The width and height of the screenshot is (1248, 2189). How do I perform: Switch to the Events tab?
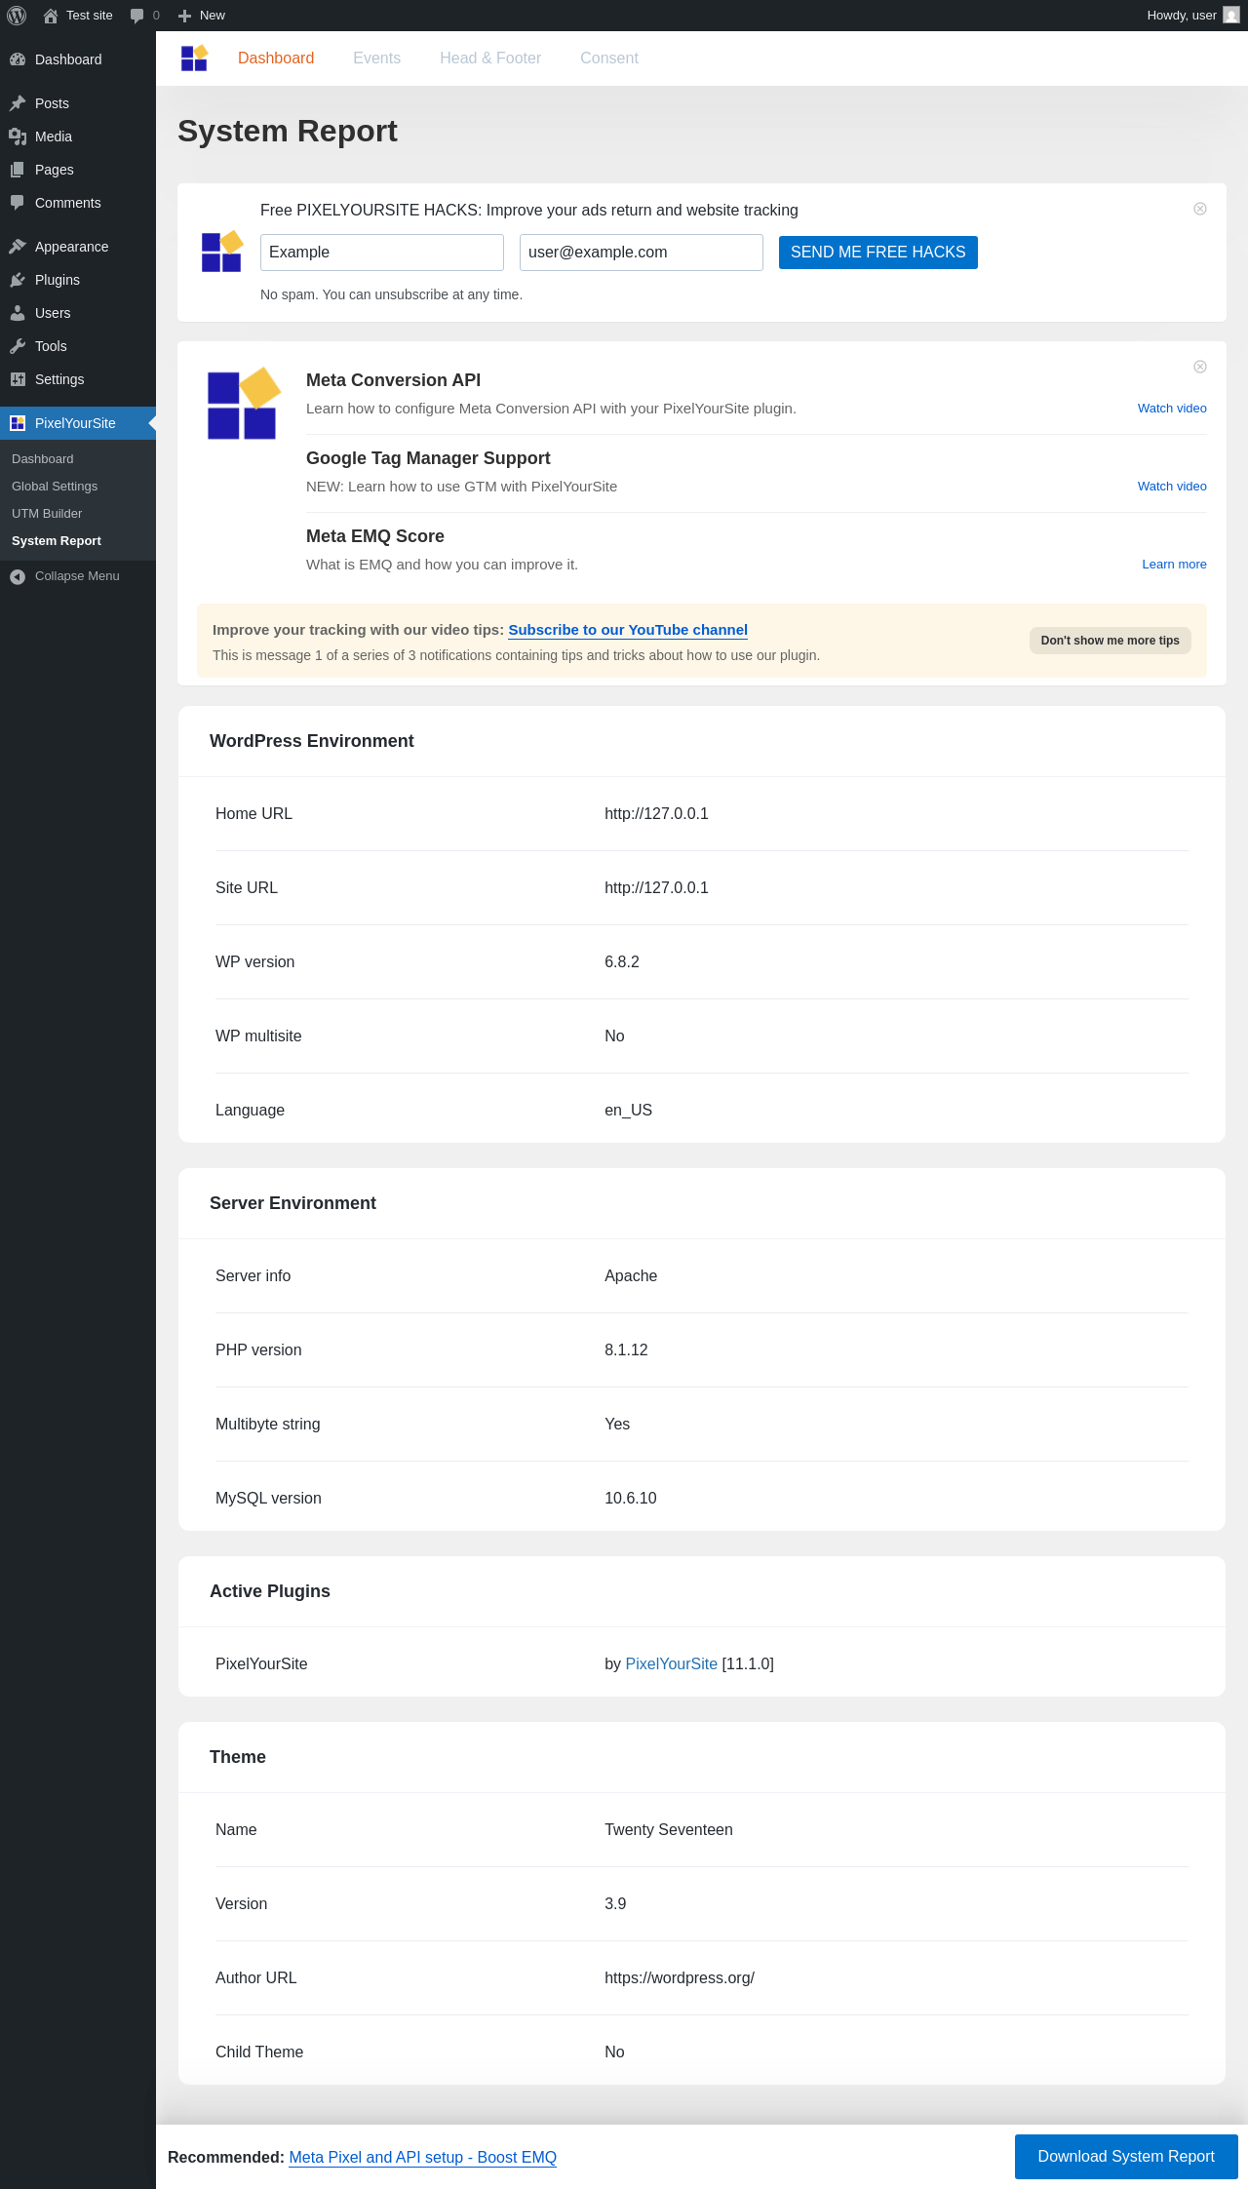tap(376, 59)
